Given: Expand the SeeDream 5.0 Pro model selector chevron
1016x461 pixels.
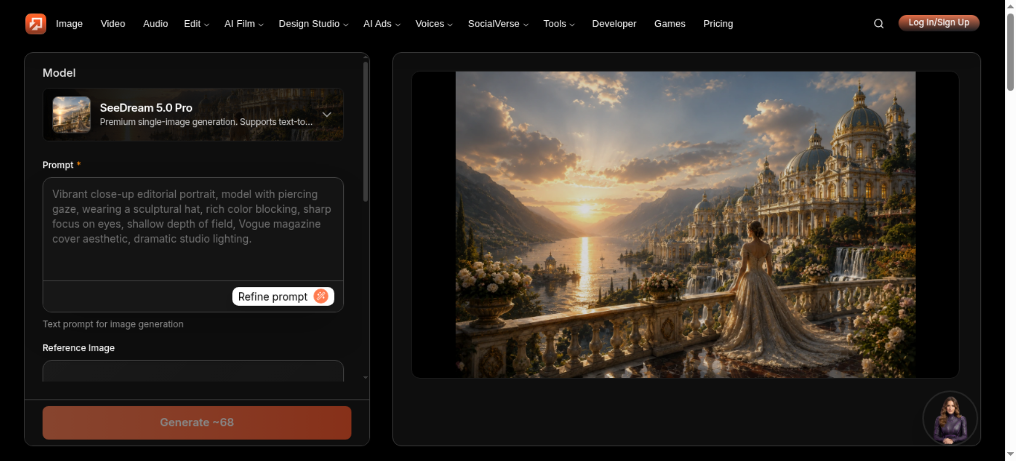Looking at the screenshot, I should [327, 115].
